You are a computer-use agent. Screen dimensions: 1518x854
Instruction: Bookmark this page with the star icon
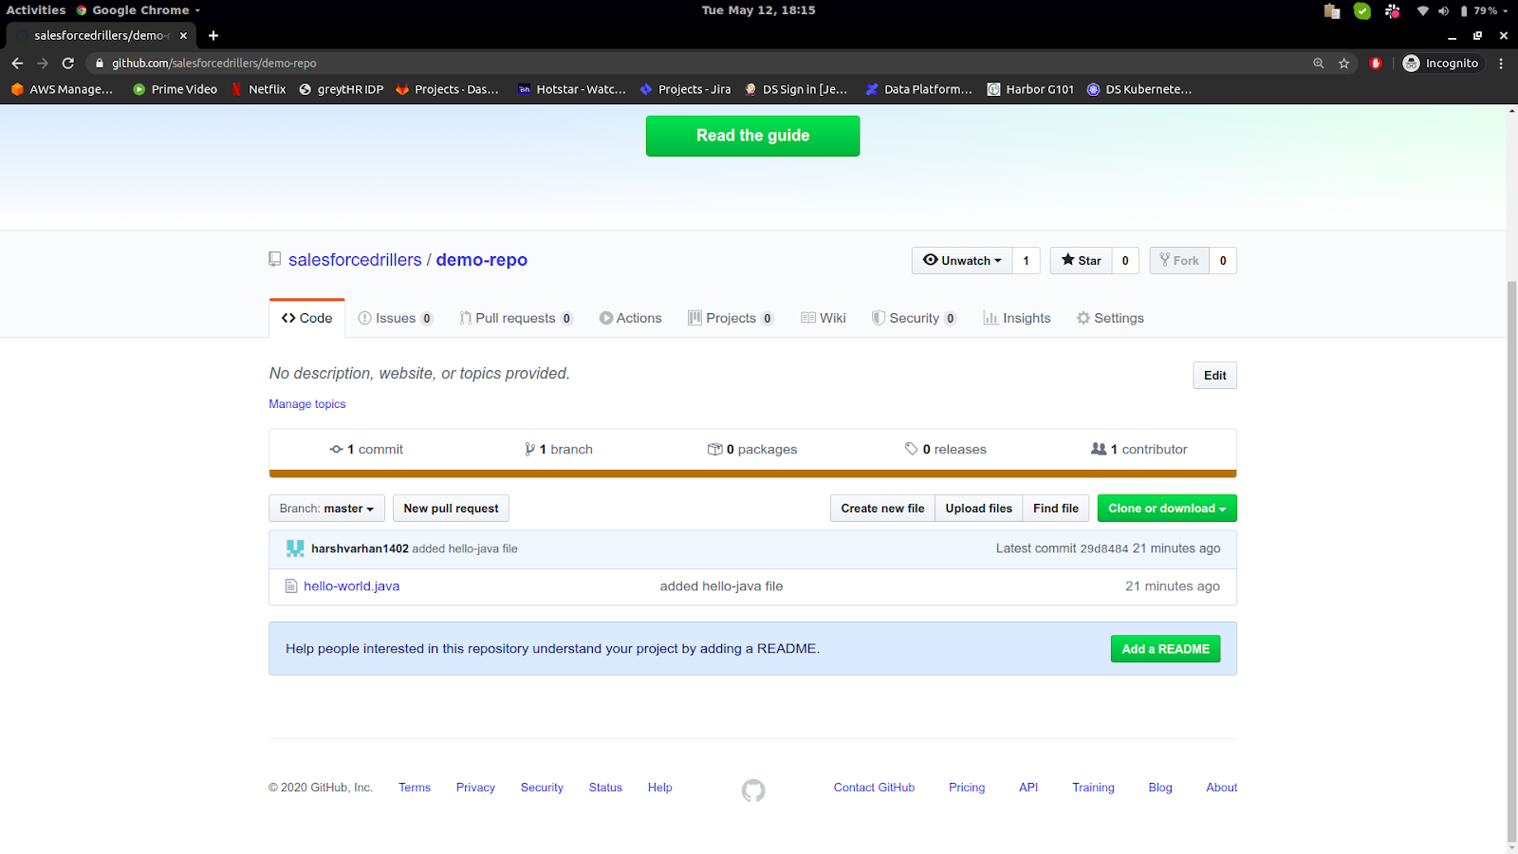click(1343, 63)
